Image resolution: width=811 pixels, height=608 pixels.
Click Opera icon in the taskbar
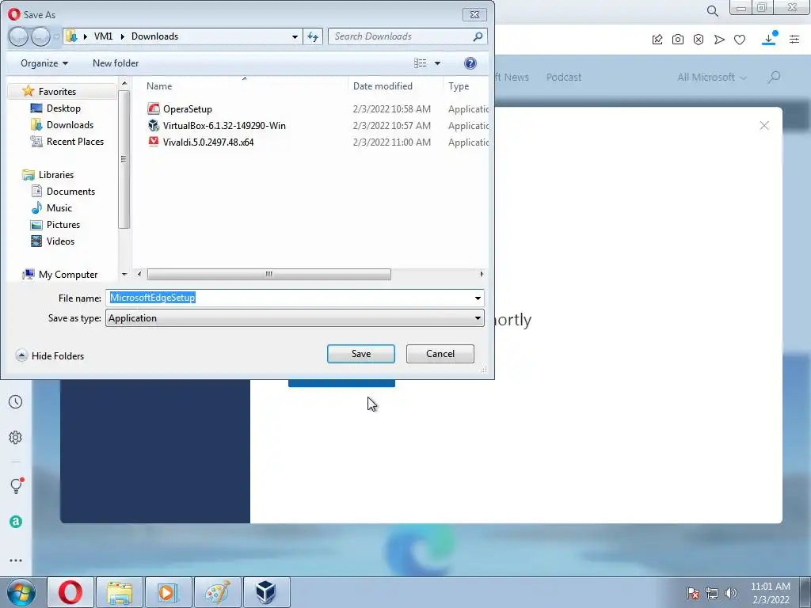pos(70,592)
